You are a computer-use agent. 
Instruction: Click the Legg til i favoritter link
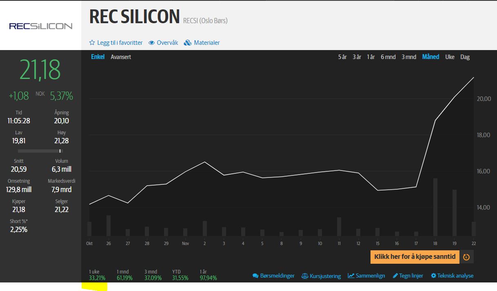[x=120, y=43]
